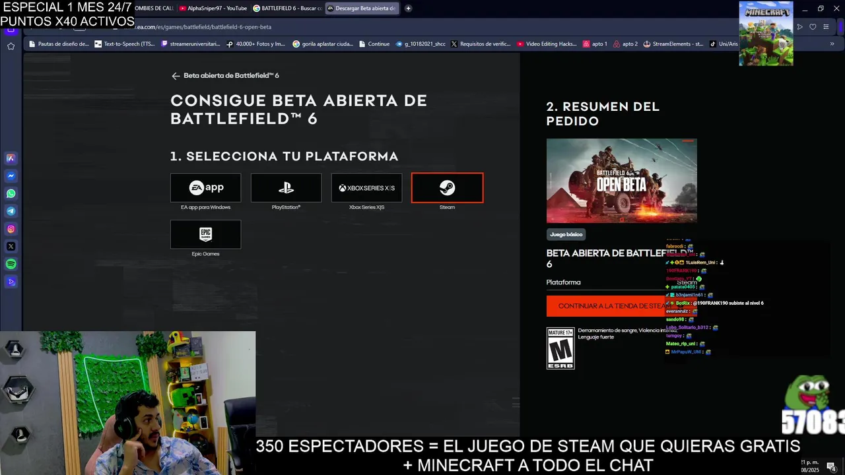This screenshot has height=475, width=845.
Task: Click the ESRB Mature 17+ rating badge
Action: pyautogui.click(x=560, y=348)
